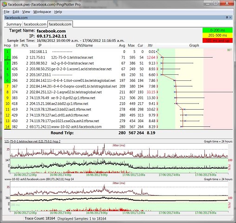Click xe-9-2-0.pr02.sjc1.tfbnw.net entry
Image resolution: width=236 pixels, height=223 pixels.
point(73,98)
